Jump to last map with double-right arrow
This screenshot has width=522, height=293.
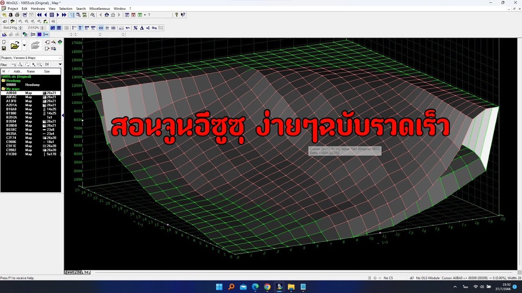(64, 15)
